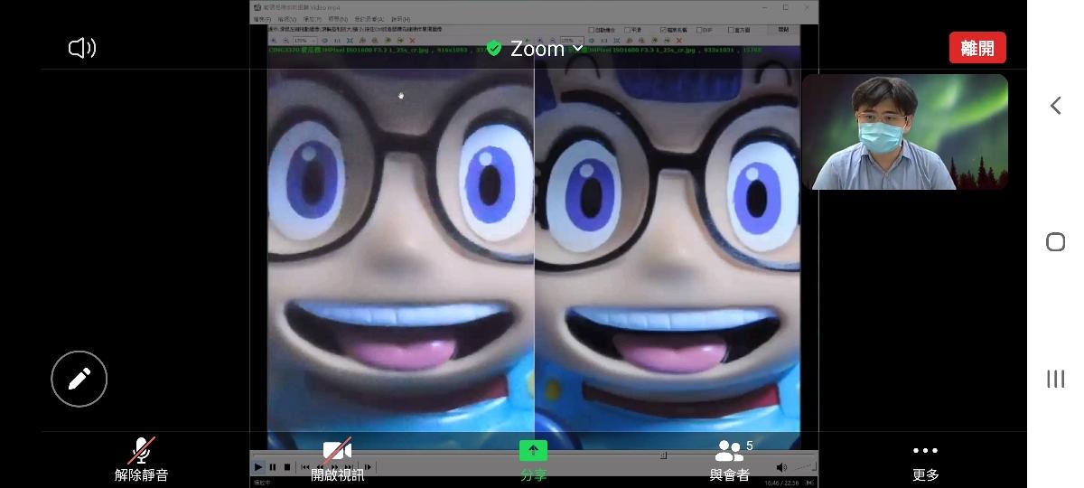
Task: Click the playback time 16:46 / 22:56
Action: point(780,482)
